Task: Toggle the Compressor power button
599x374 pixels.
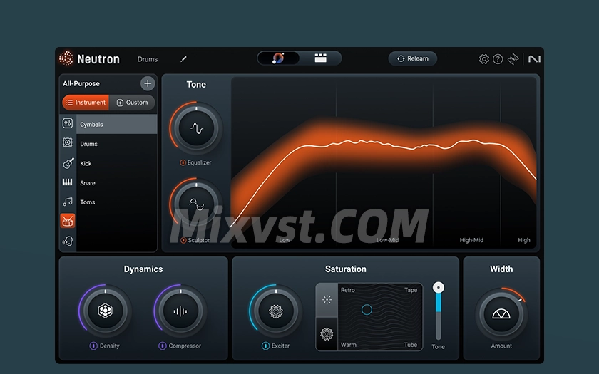Action: [163, 346]
